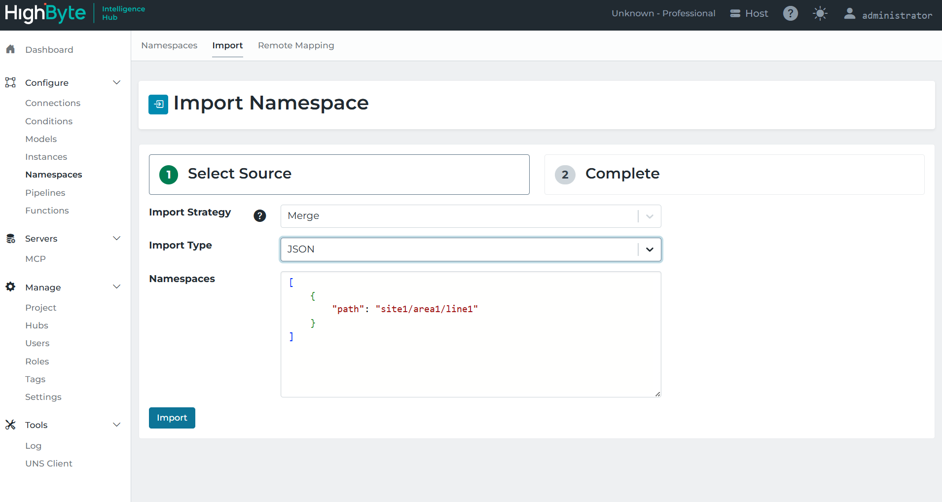This screenshot has height=502, width=942.
Task: Click the Import Namespace header icon
Action: (x=158, y=104)
